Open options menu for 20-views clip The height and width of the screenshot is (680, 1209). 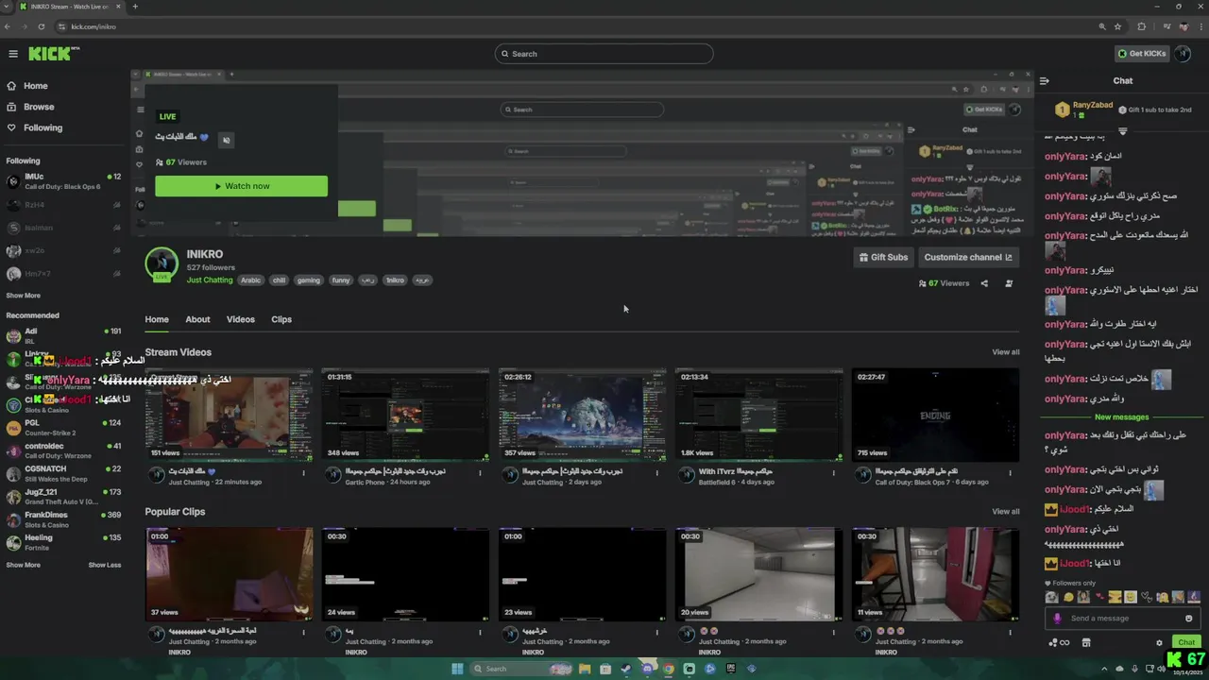(x=833, y=633)
